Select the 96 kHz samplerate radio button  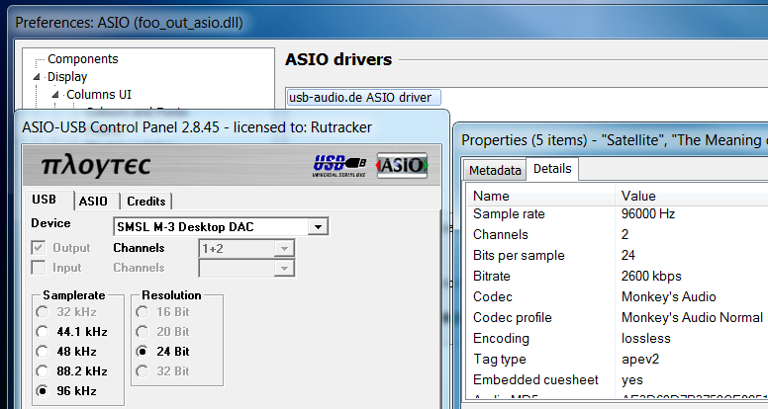click(x=42, y=390)
